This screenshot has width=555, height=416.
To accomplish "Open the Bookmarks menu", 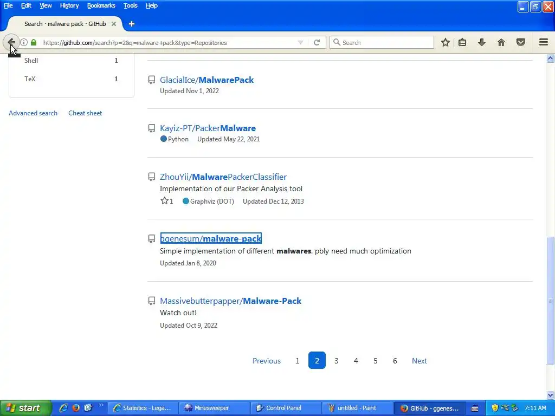I will click(x=101, y=5).
